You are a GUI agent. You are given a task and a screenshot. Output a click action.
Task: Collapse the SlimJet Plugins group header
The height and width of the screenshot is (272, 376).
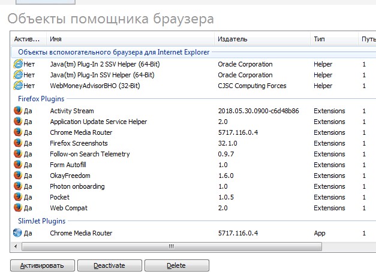click(x=42, y=221)
